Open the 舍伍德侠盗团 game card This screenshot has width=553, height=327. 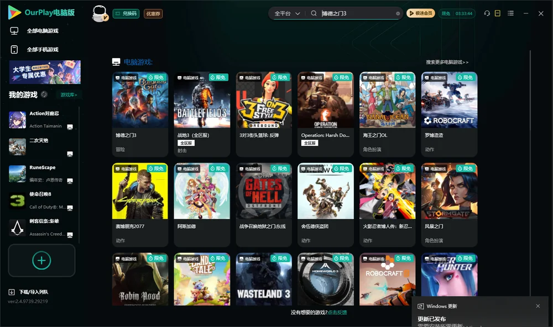[326, 205]
